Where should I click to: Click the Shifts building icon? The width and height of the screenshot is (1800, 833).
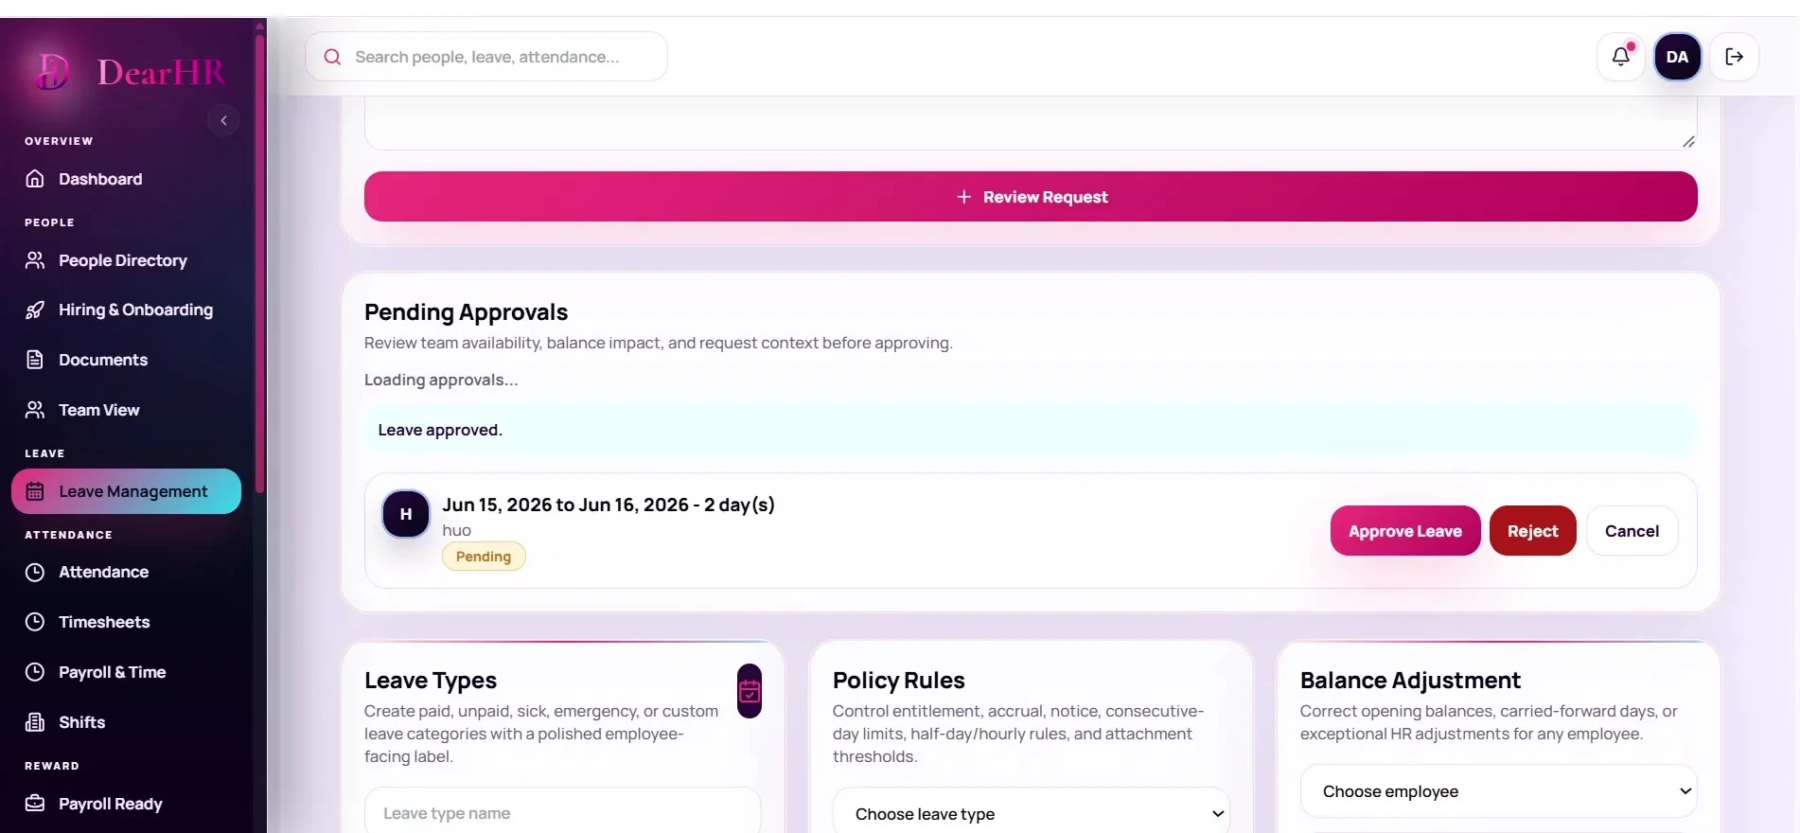coord(35,722)
